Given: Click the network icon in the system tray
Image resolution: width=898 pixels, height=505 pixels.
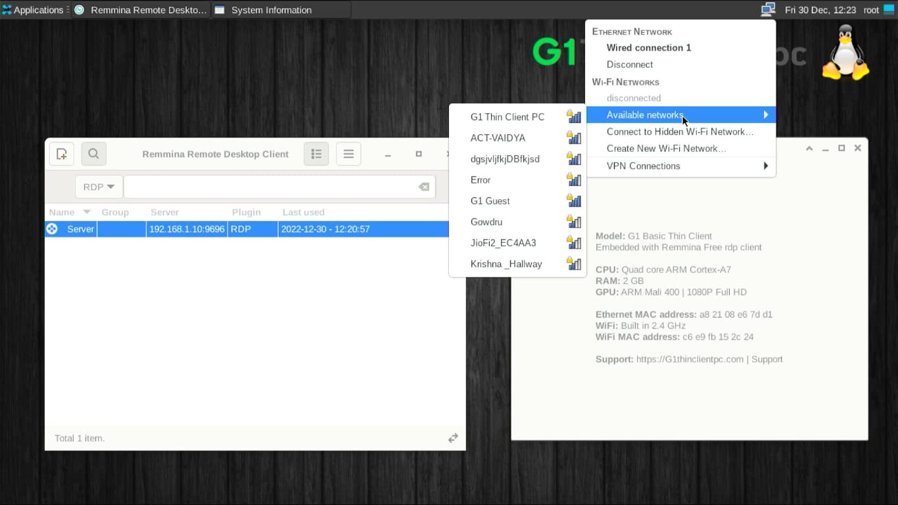Looking at the screenshot, I should click(768, 9).
